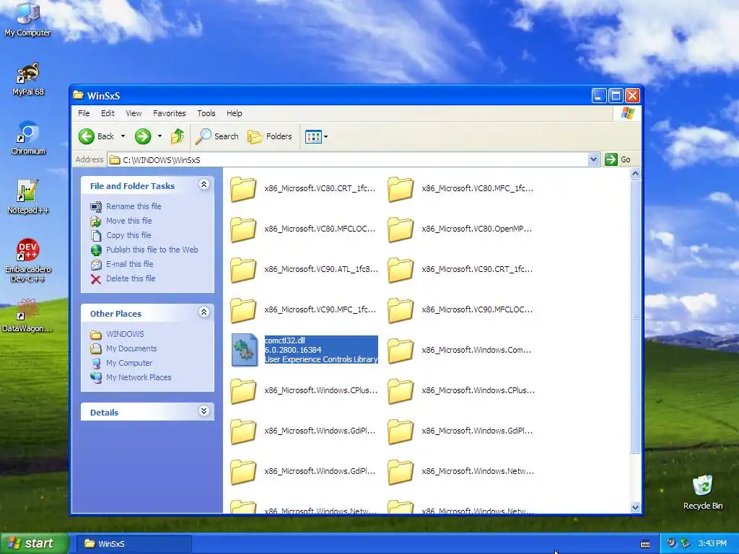The height and width of the screenshot is (554, 739).
Task: Select the x86_Microsoft.VC80.MFCLOC folder icon
Action: point(243,230)
